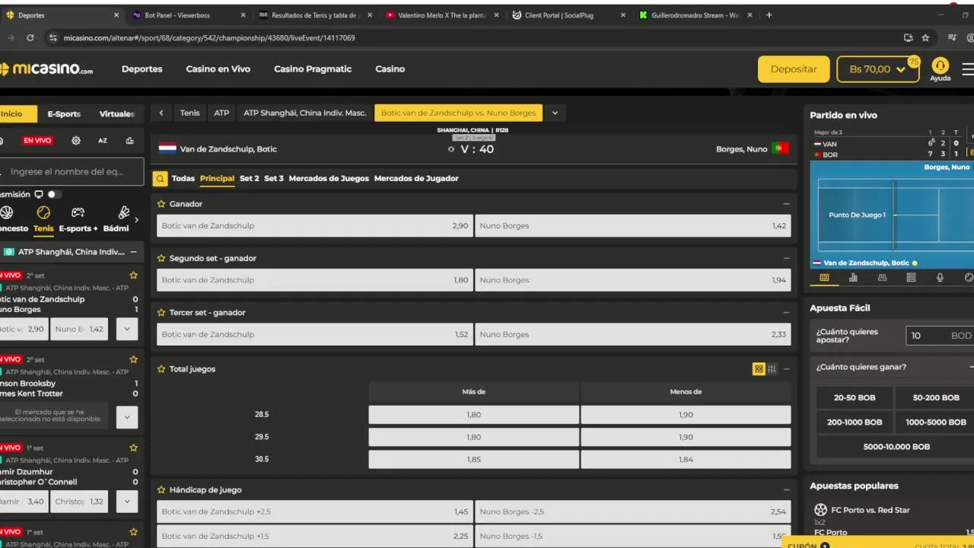Show the court view tab in live match widget

[x=824, y=278]
